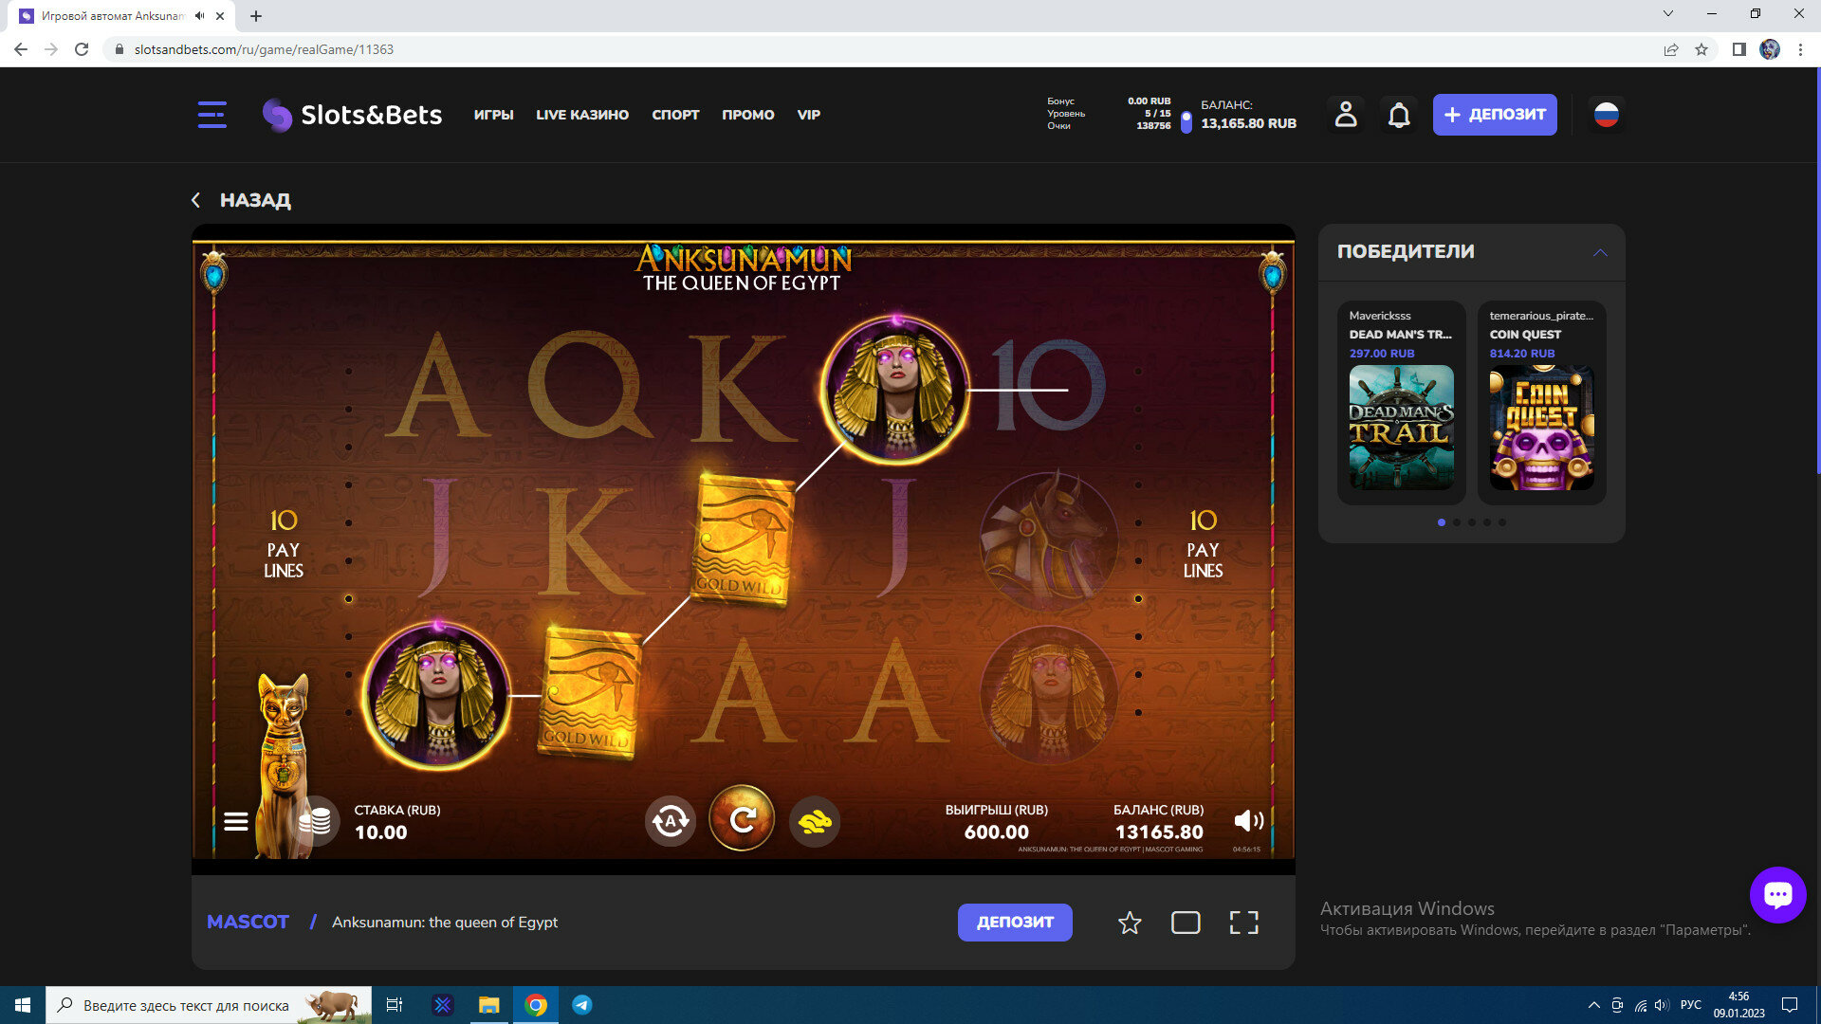Open the slot game hamburger menu
1821x1024 pixels.
pos(236,821)
